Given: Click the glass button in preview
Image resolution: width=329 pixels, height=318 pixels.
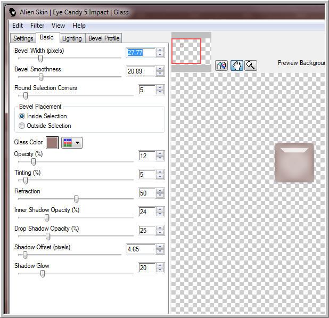Looking at the screenshot, I should 294,162.
